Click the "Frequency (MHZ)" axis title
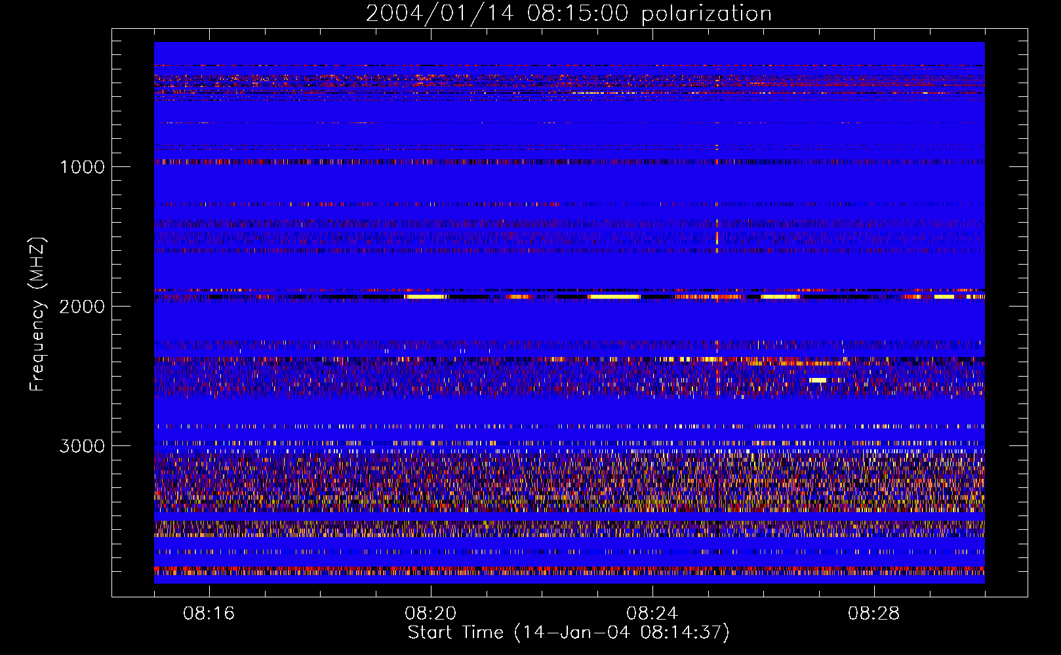Screen dimensions: 1061x655 click(37, 314)
